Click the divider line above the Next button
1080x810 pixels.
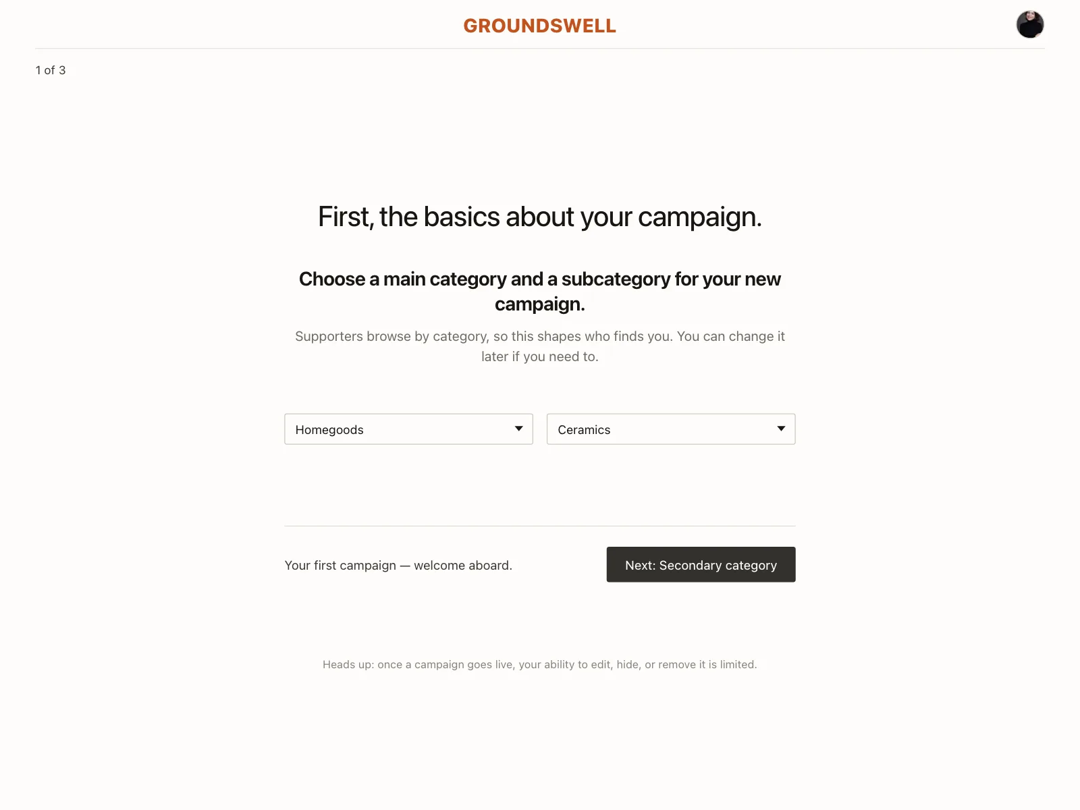[x=539, y=526]
